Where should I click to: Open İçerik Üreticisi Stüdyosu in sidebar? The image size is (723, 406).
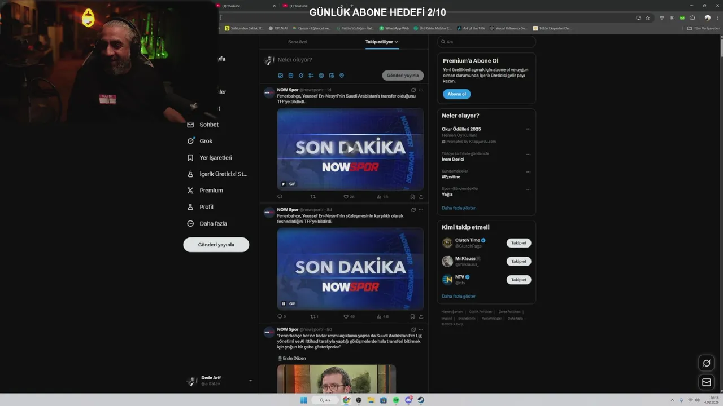(x=217, y=174)
